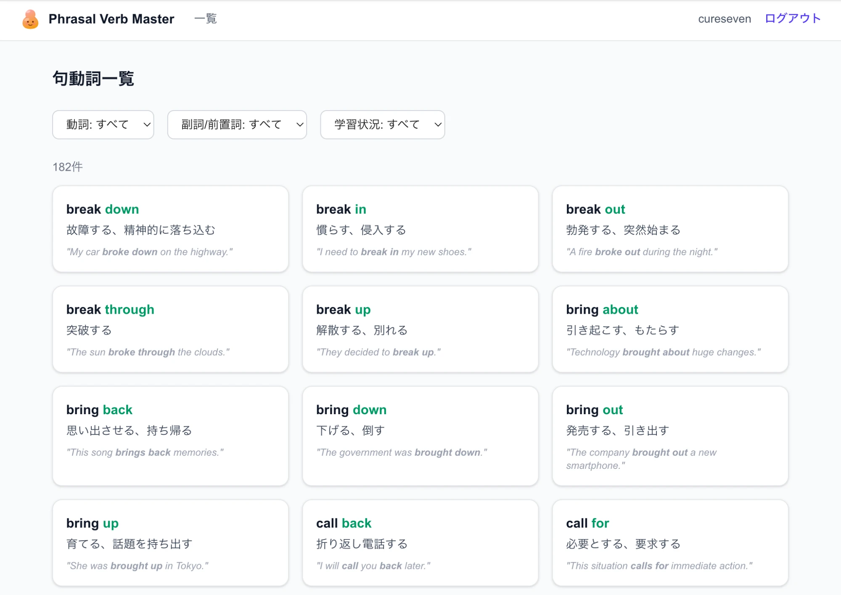Click the ログアウト link

point(792,19)
